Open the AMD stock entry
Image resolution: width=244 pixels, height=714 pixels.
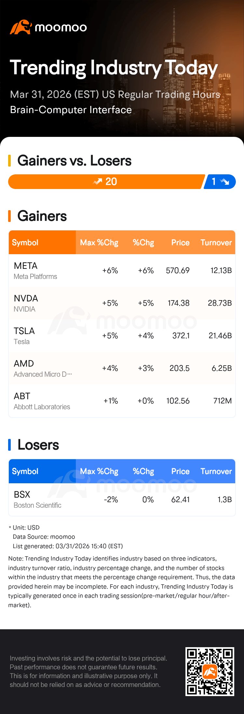click(122, 368)
